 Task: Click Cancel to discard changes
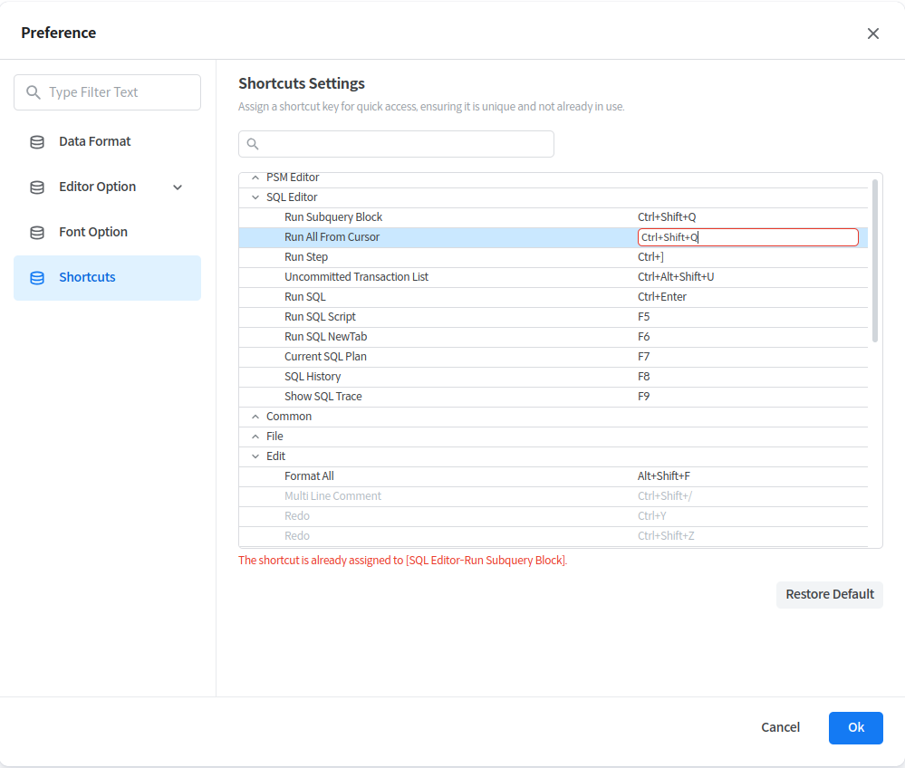tap(780, 727)
